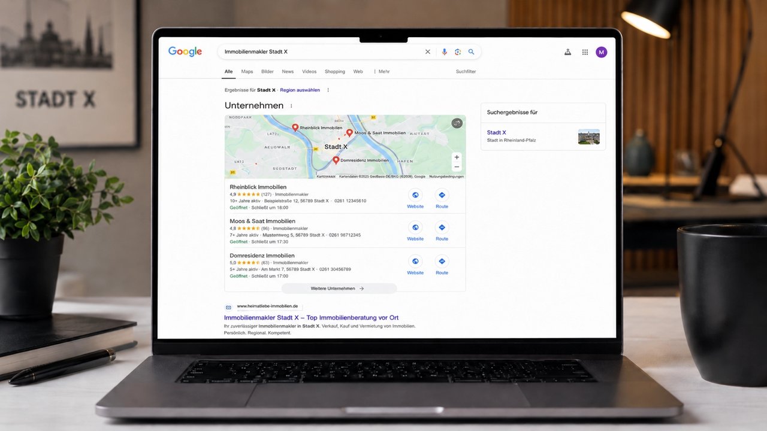Switch to the Videos tab
The width and height of the screenshot is (767, 431).
click(309, 71)
